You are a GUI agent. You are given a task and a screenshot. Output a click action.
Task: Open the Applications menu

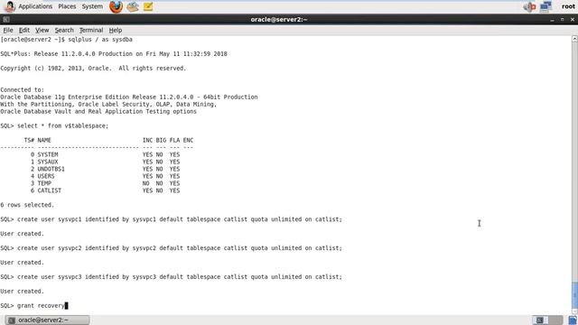35,6
